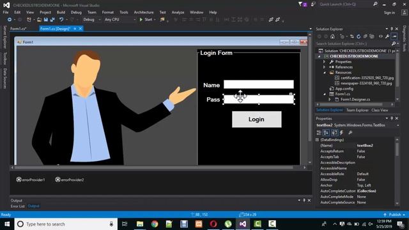Image resolution: width=409 pixels, height=230 pixels.
Task: Pin the Form1.cs [Design] tab
Action: point(75,29)
